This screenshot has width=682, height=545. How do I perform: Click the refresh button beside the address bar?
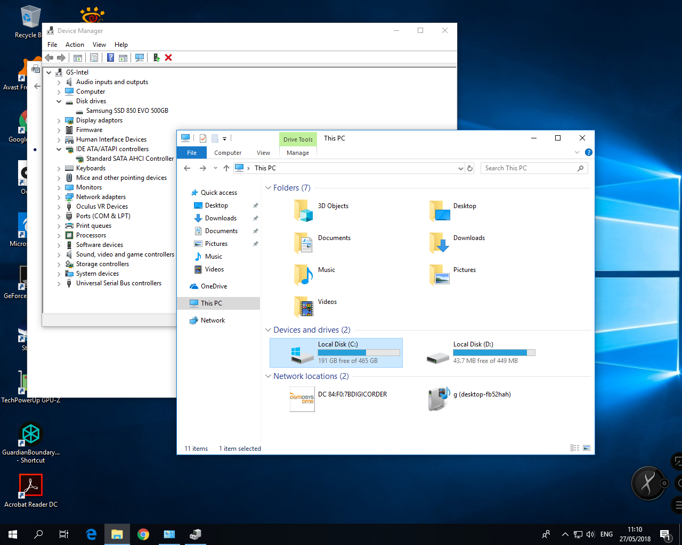[470, 168]
